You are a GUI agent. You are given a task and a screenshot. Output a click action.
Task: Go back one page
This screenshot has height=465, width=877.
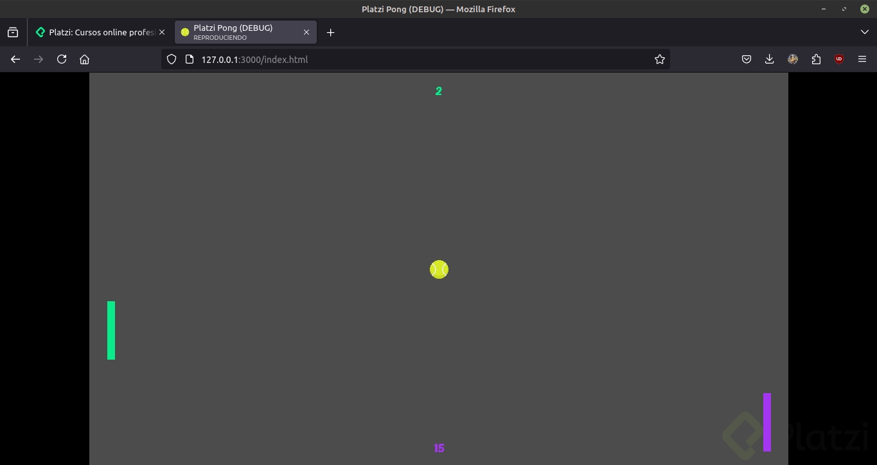pos(15,59)
